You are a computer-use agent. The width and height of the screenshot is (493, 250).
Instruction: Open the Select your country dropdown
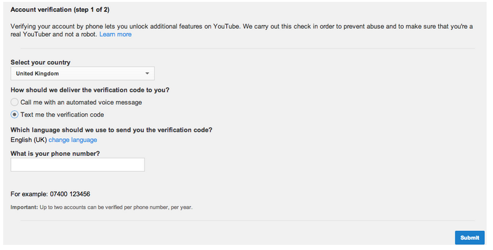(82, 74)
